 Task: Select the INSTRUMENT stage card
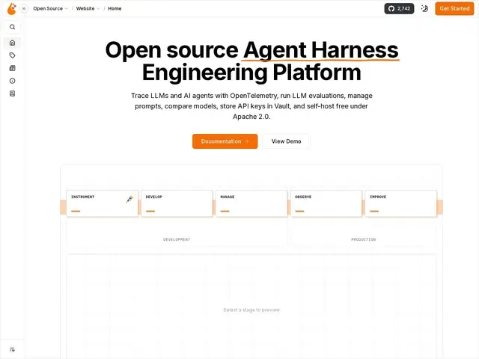click(102, 203)
